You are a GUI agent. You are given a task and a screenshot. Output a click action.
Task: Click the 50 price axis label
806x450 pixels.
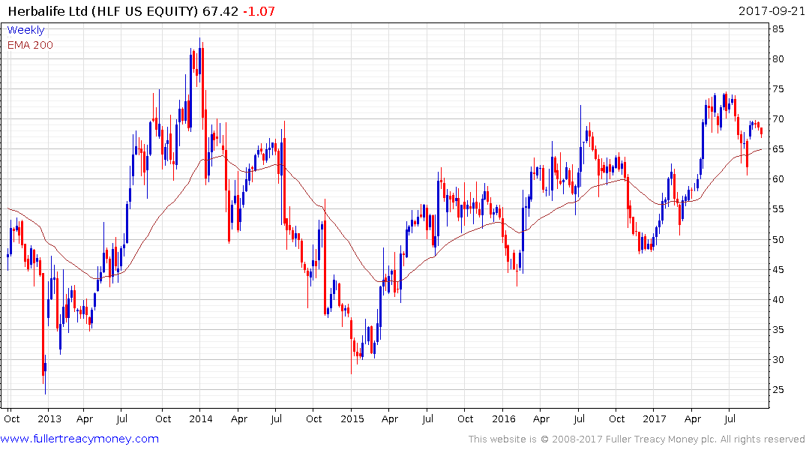point(778,240)
